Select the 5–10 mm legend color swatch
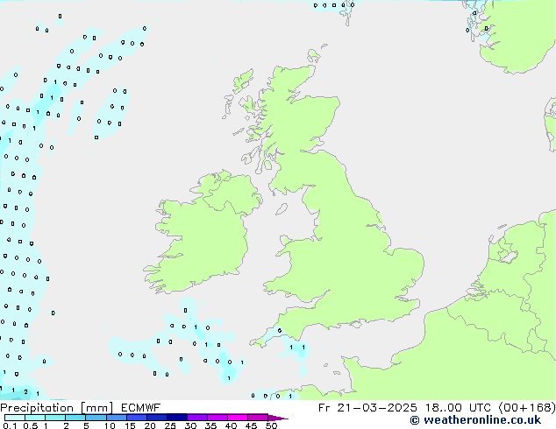Image resolution: width=556 pixels, height=429 pixels. click(x=96, y=418)
